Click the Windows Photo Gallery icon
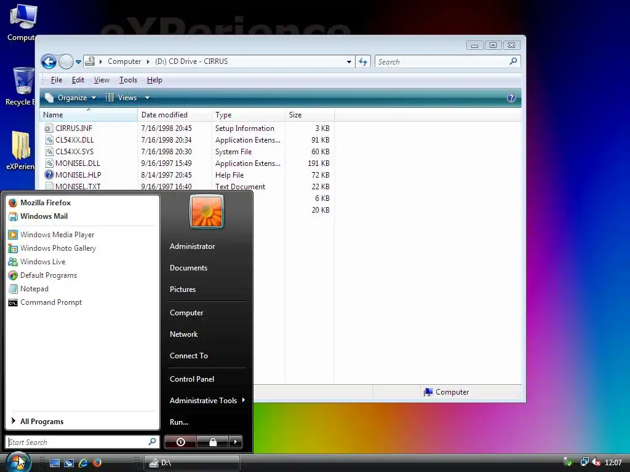The width and height of the screenshot is (630, 472). (13, 248)
